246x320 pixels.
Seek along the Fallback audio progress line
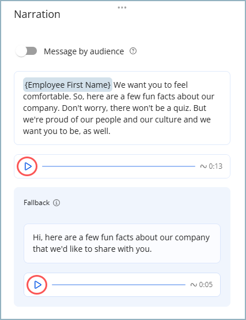(x=119, y=285)
